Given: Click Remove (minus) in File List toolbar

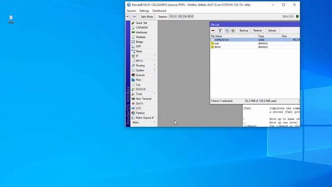Looking at the screenshot, I should coord(213,31).
